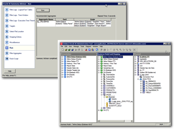Collapse the EXALYTICS schema node
This screenshot has height=129, width=174.
point(138,79)
